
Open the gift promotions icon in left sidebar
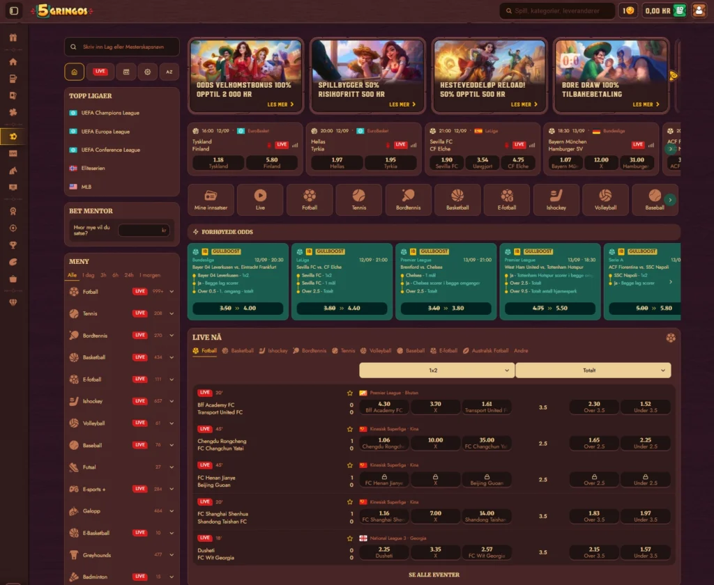[13, 38]
